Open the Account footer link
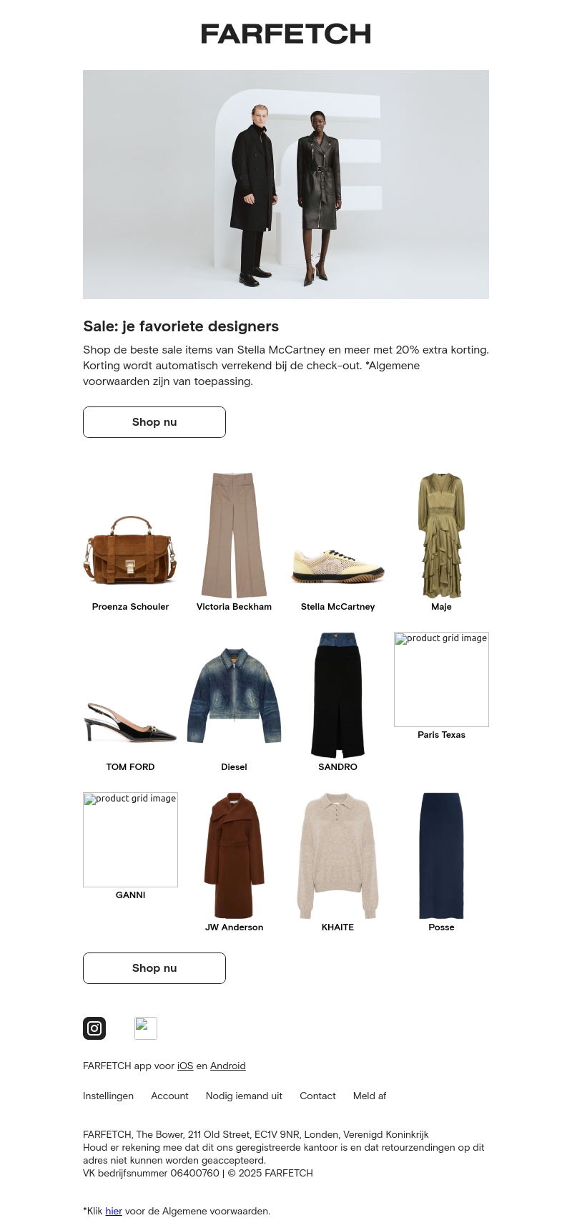The height and width of the screenshot is (1218, 572). tap(169, 1096)
